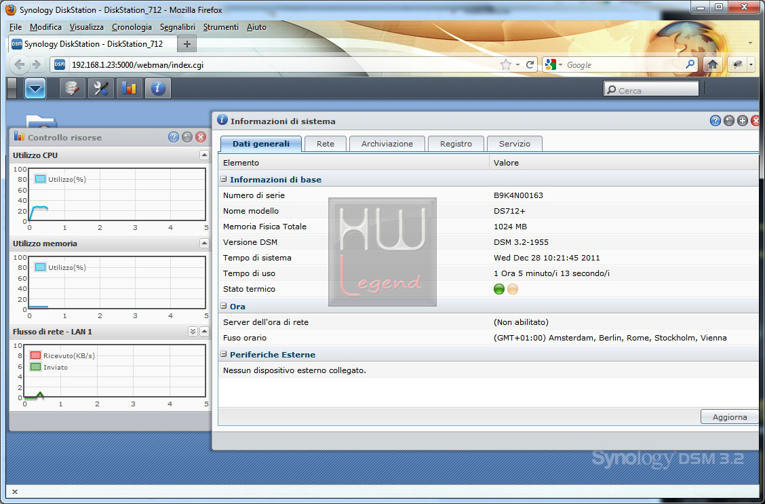The height and width of the screenshot is (504, 765).
Task: Go back with Firefox back arrow
Action: (20, 64)
